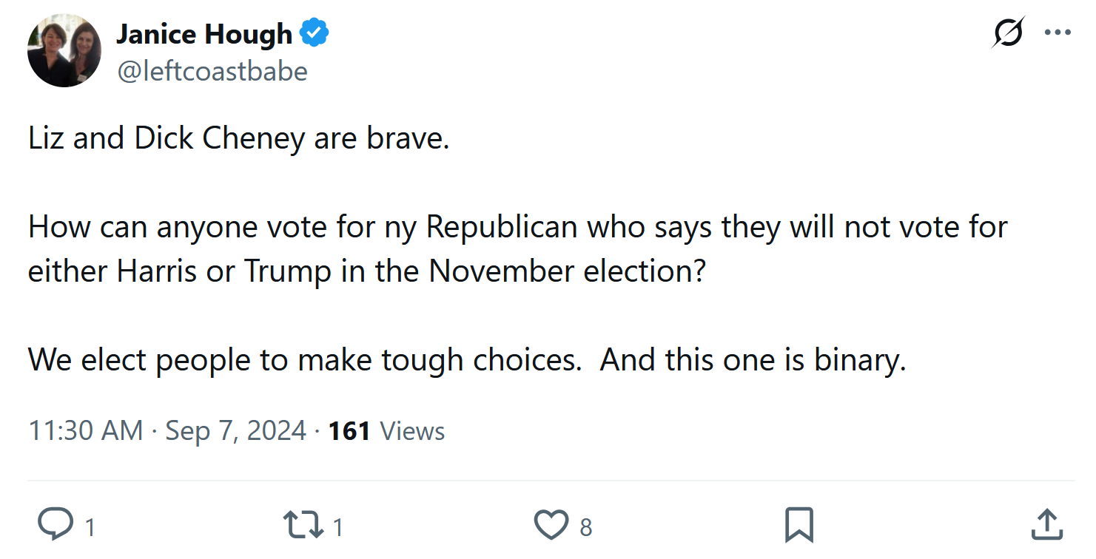Click the repost count beside the arrows
The image size is (1096, 559).
[337, 527]
